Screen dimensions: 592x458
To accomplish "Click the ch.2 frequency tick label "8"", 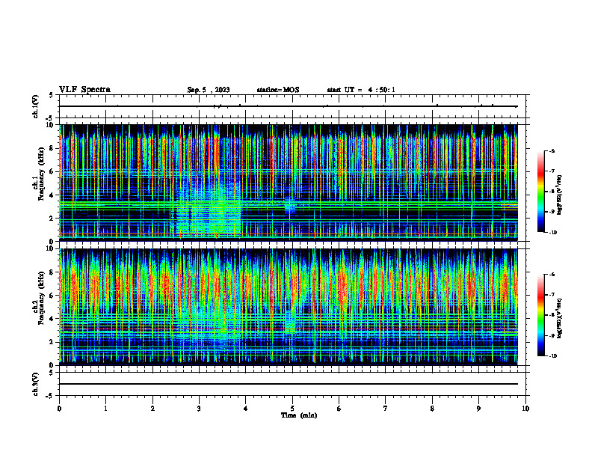I will point(52,272).
